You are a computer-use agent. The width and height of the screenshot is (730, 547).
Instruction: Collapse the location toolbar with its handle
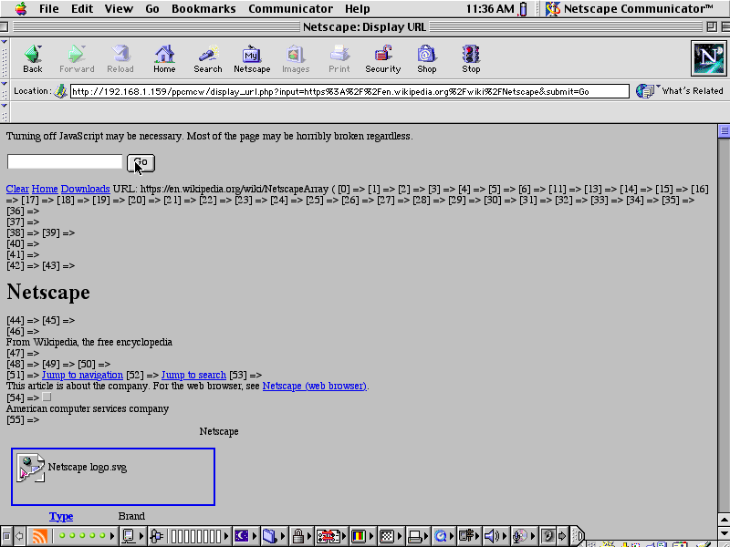click(x=5, y=90)
